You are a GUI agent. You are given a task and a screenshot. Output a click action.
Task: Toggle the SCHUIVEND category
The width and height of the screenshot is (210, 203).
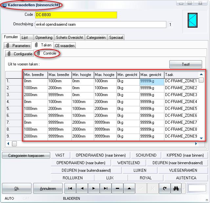(x=146, y=155)
